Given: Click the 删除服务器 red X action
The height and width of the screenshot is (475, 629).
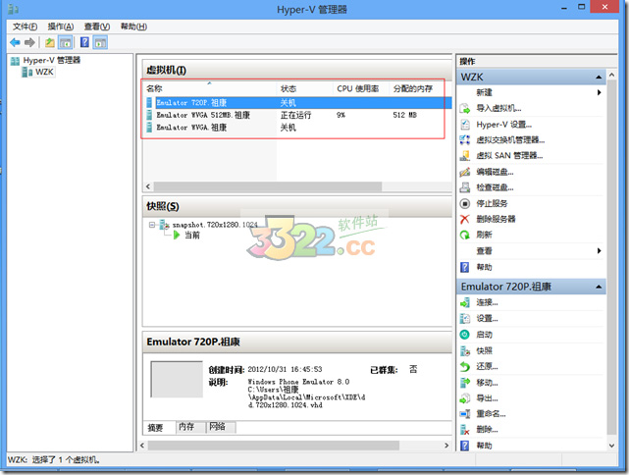Looking at the screenshot, I should pos(496,219).
